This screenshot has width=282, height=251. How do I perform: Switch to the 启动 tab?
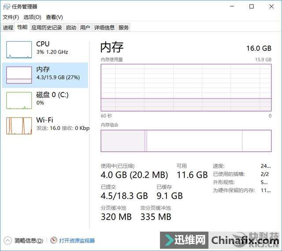[x=71, y=27]
